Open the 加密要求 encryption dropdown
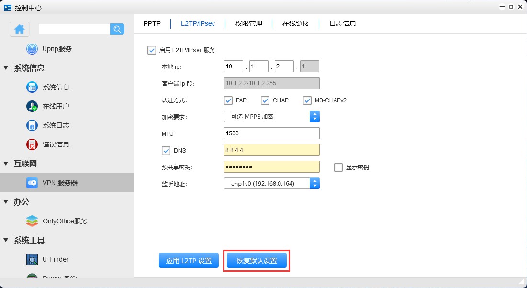Viewport: 527px width, 288px height. 314,116
